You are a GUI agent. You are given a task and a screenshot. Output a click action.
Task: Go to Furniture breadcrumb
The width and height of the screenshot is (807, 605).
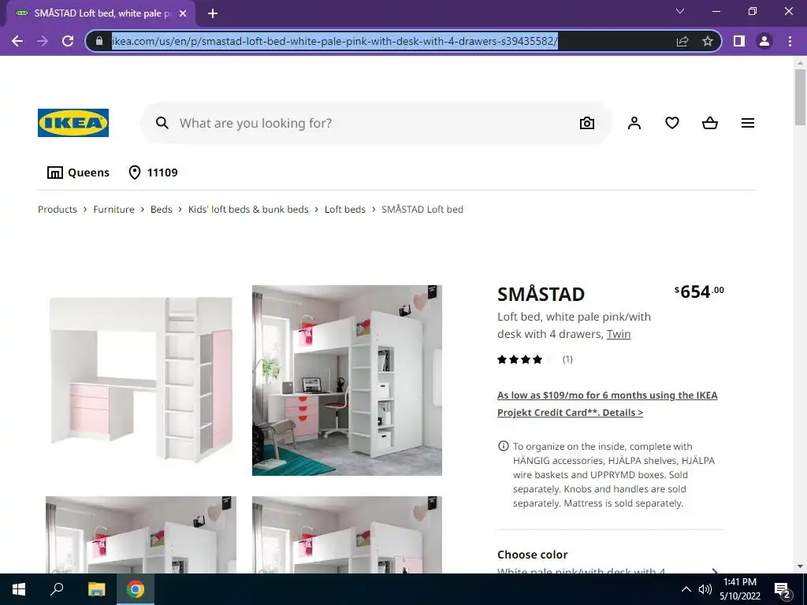coord(113,210)
